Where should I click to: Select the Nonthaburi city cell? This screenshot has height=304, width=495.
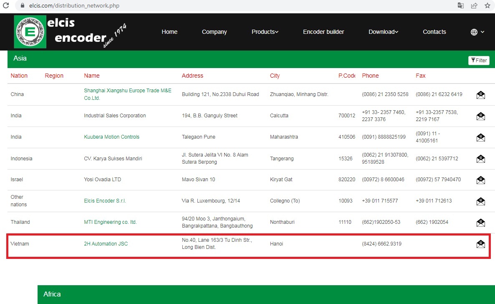point(282,222)
